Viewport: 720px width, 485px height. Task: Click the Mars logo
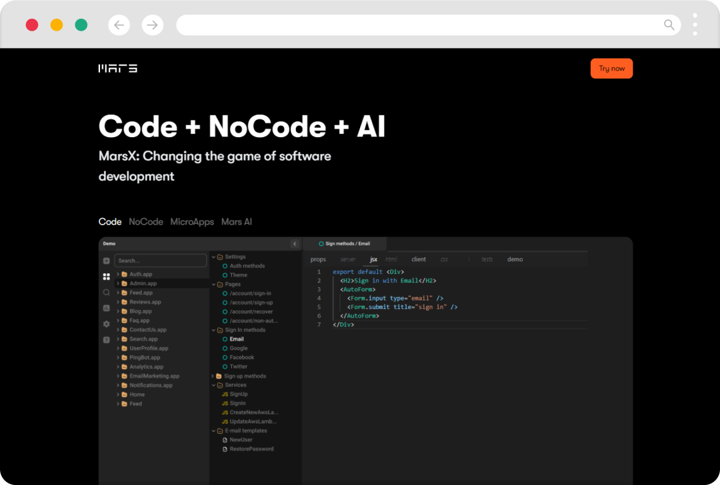pyautogui.click(x=117, y=69)
